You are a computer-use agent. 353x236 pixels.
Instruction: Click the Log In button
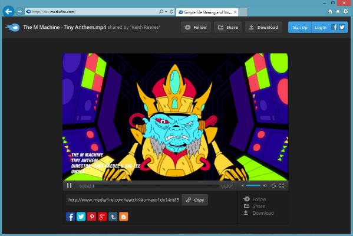point(321,28)
